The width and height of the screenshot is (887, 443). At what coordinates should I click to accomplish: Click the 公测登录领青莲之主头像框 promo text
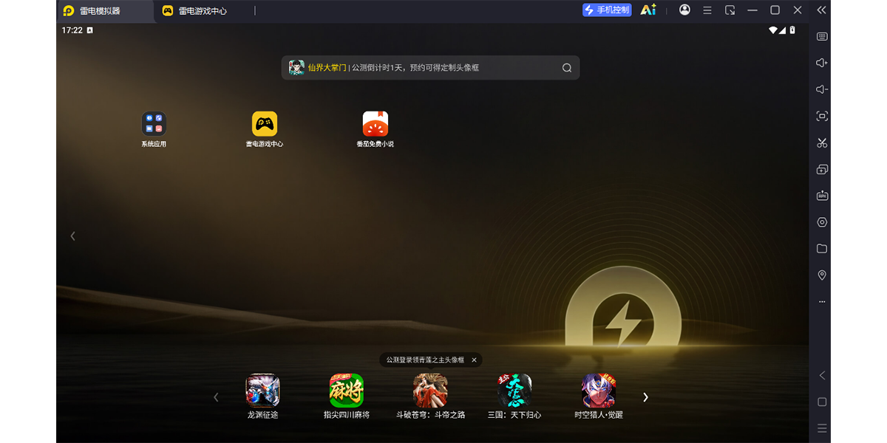(425, 360)
